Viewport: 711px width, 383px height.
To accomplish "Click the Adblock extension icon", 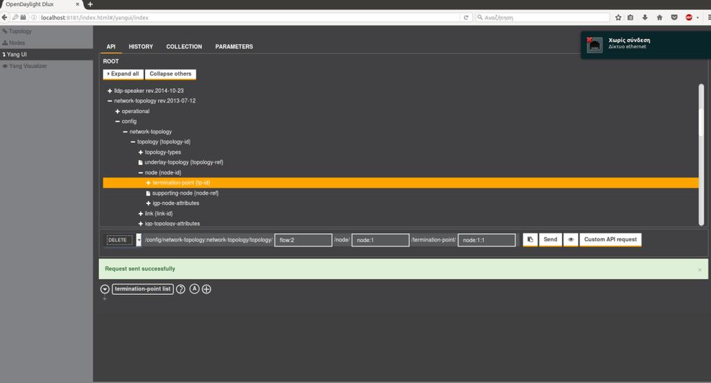I will (689, 17).
